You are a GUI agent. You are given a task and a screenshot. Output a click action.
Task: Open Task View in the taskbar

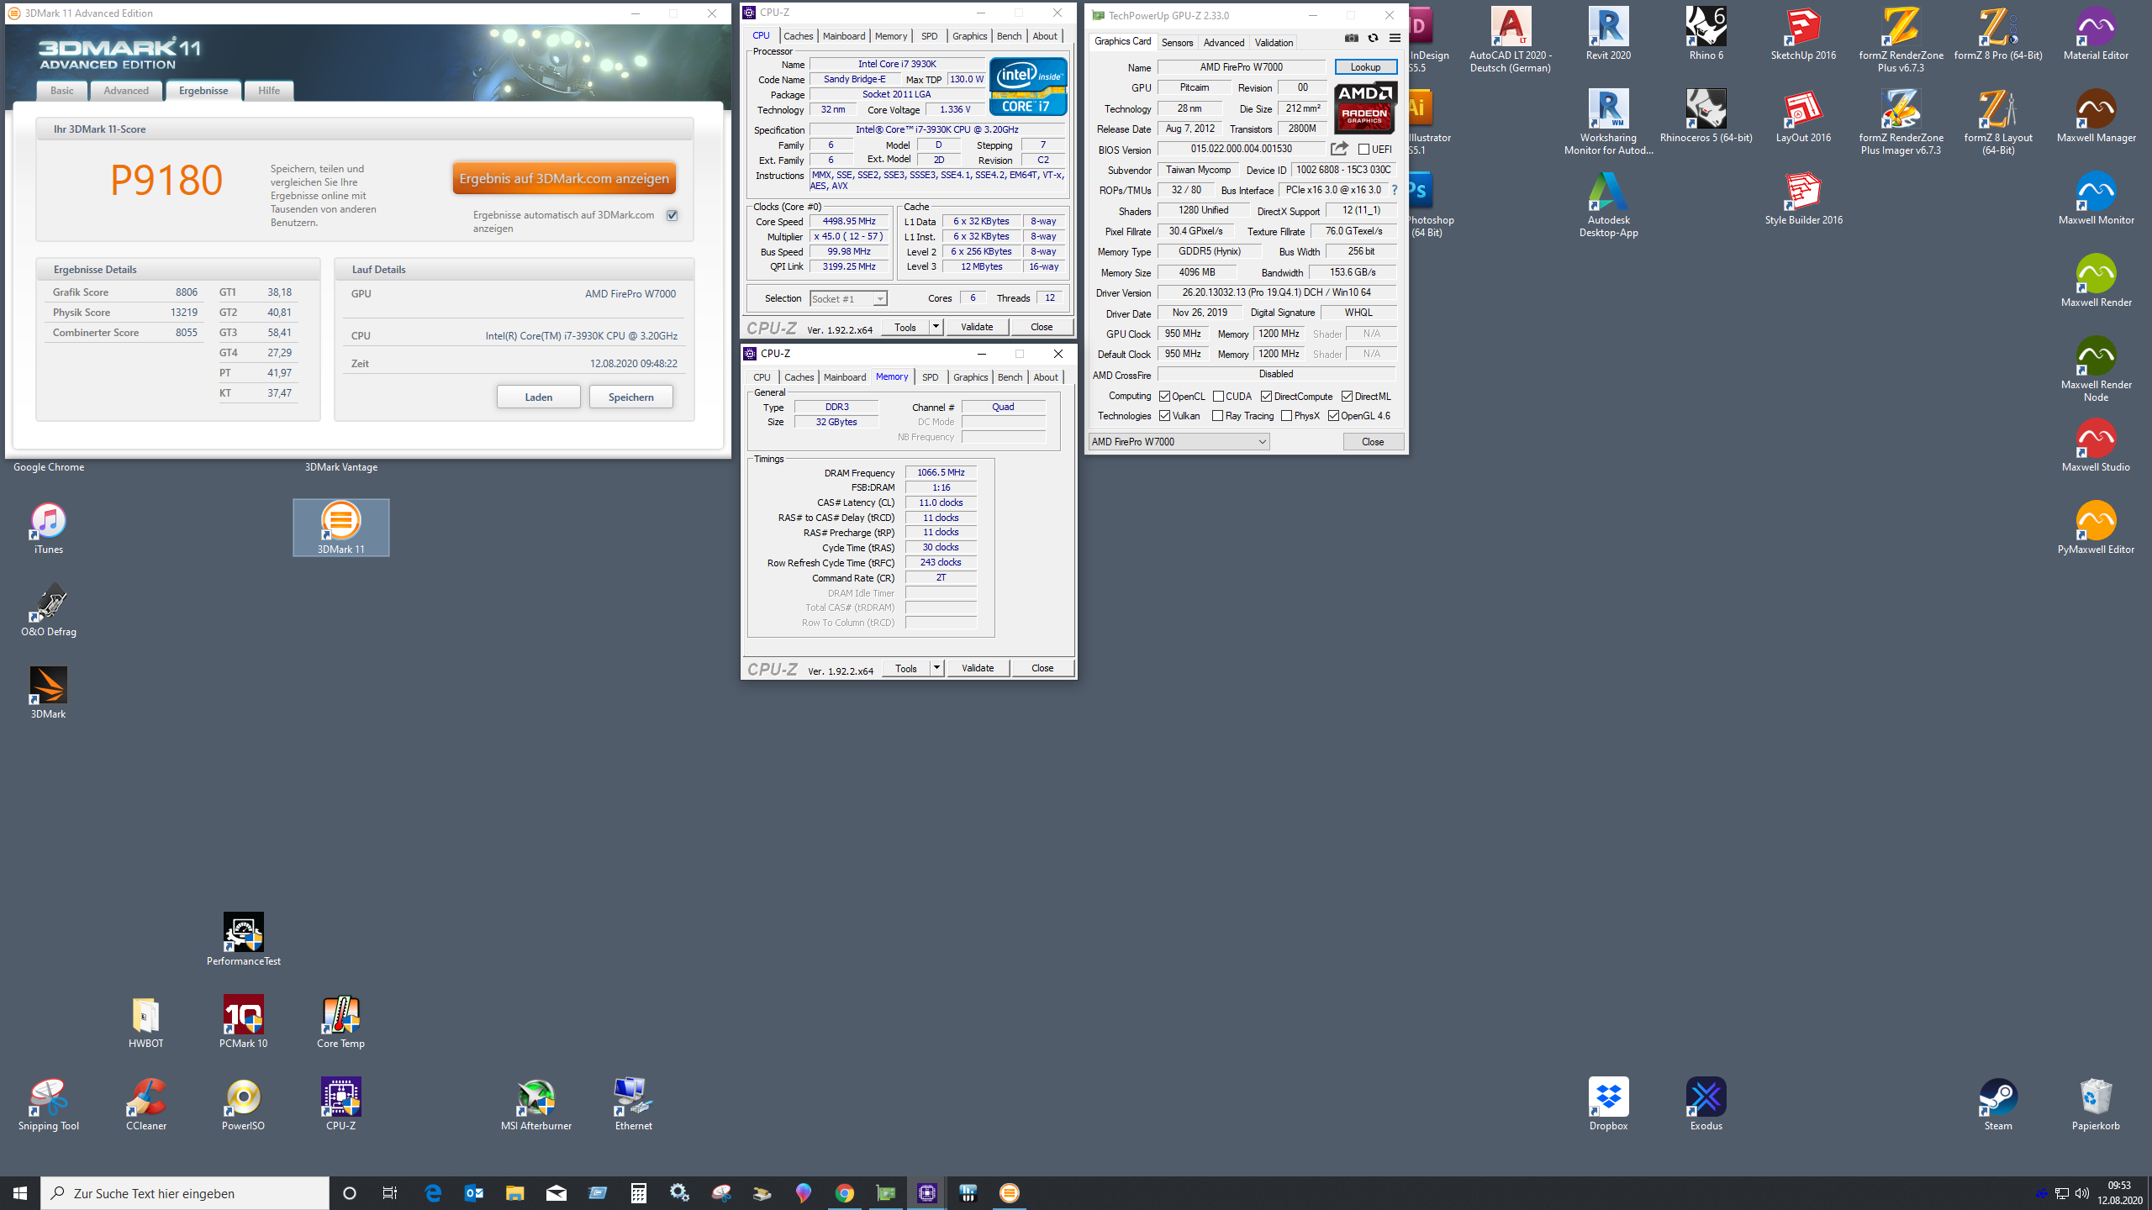click(x=390, y=1193)
